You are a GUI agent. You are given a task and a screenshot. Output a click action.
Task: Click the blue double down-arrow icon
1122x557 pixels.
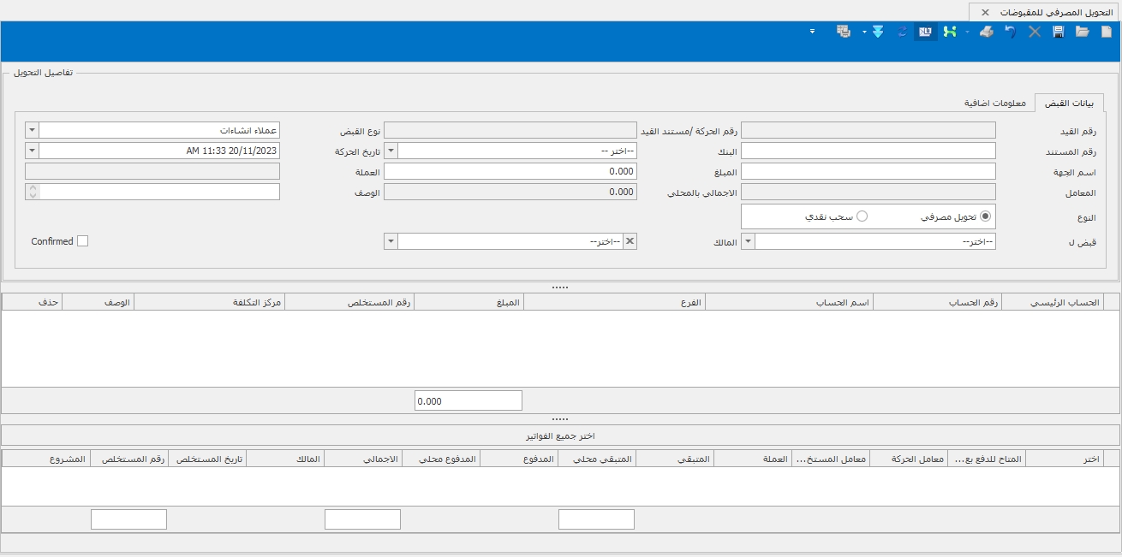coord(877,32)
